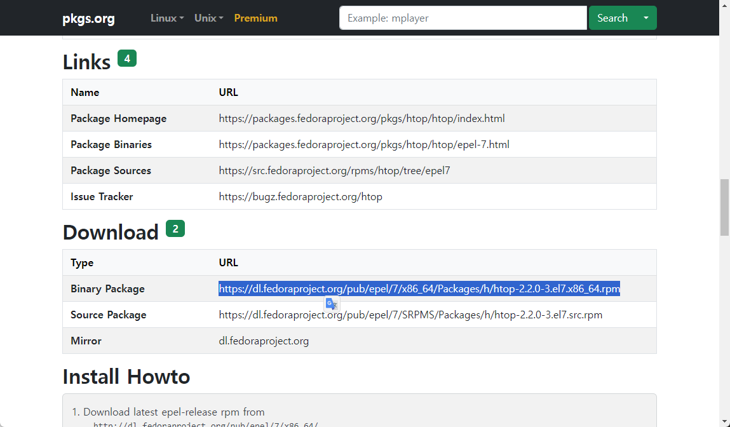Image resolution: width=730 pixels, height=427 pixels.
Task: Click the URL column header in Download table
Action: pos(229,262)
